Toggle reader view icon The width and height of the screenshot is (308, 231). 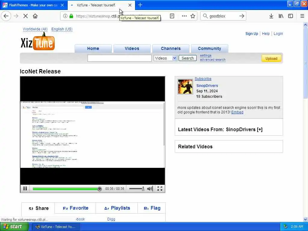(x=172, y=16)
